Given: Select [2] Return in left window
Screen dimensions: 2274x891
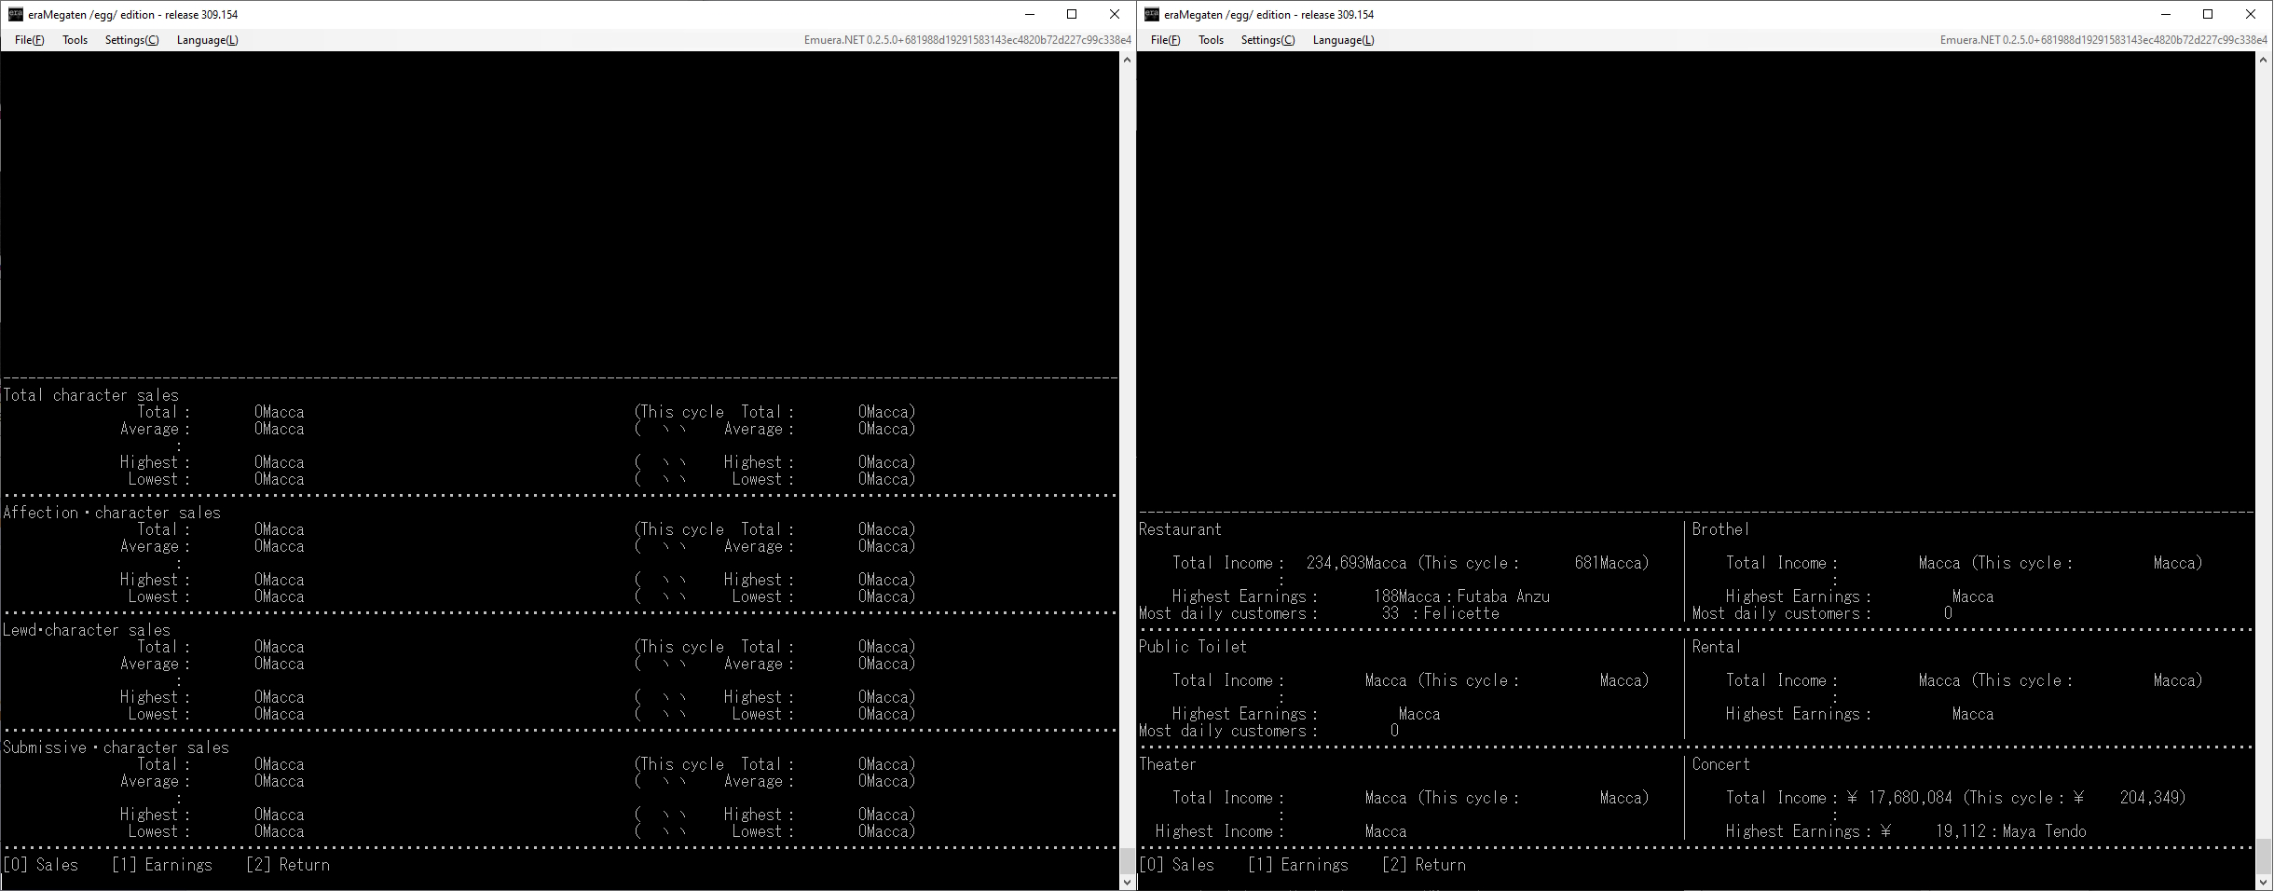Looking at the screenshot, I should click(x=288, y=865).
